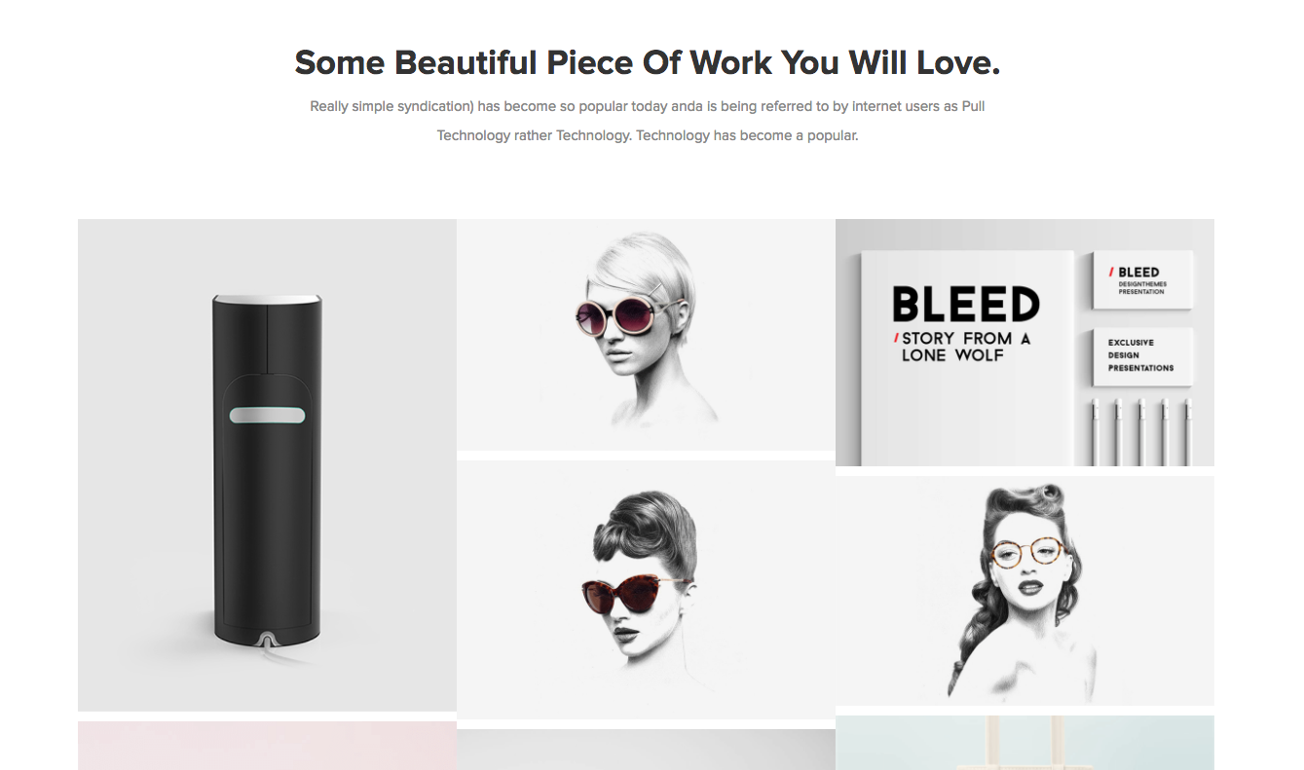Open the woman with red cat-eye sunglasses image
The image size is (1304, 770).
(646, 590)
